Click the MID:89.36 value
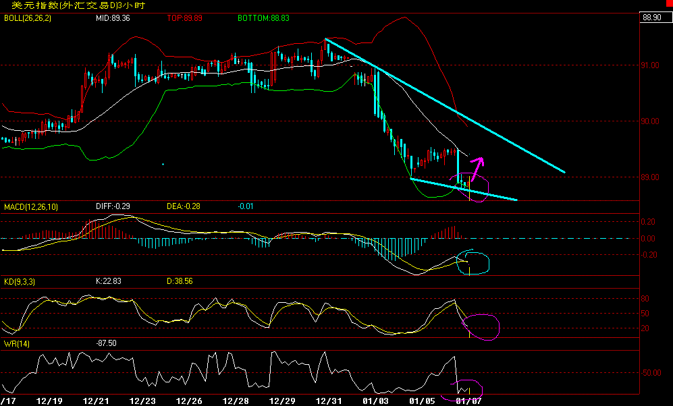Image resolution: width=673 pixels, height=406 pixels. coord(113,18)
